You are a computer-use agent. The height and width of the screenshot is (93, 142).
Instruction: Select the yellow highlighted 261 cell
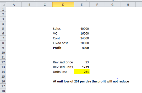[82, 72]
